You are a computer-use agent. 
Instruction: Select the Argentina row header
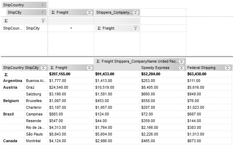click(13, 81)
